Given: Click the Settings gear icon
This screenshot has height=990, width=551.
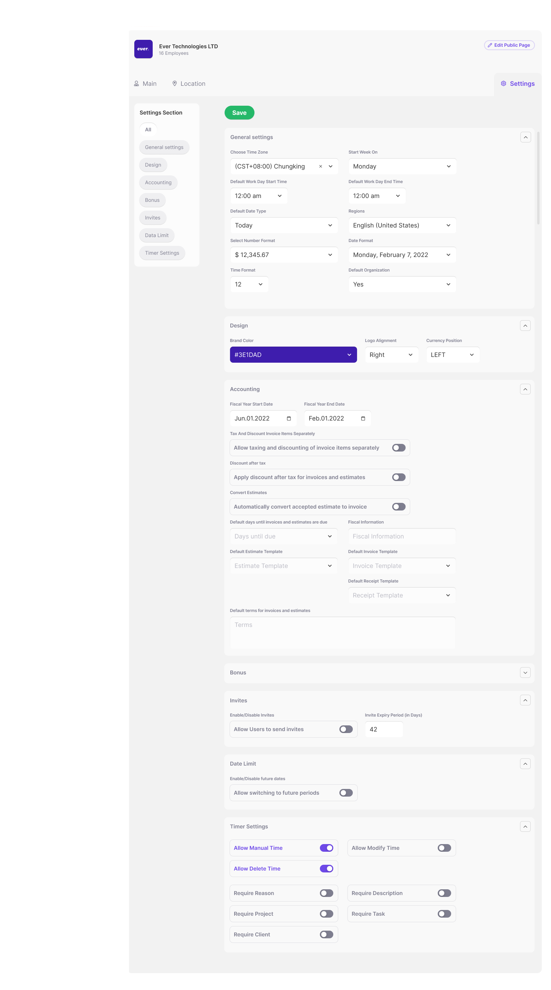Looking at the screenshot, I should point(504,83).
